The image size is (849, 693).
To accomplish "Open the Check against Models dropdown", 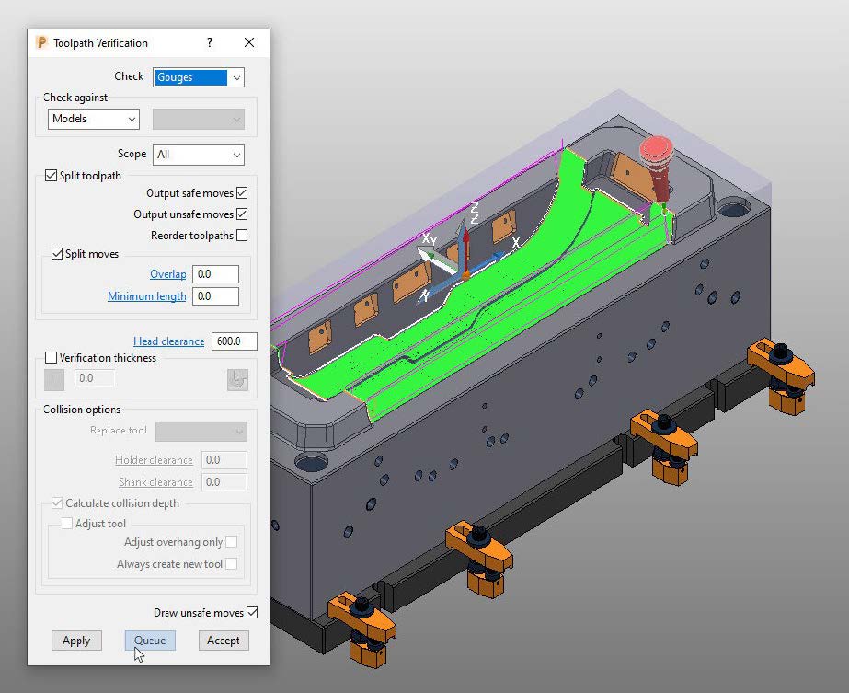I will pos(94,120).
